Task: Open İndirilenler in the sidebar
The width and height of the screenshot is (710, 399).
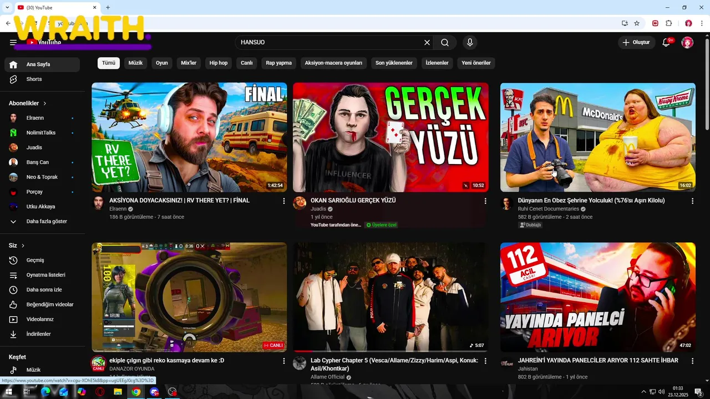Action: (x=42, y=334)
